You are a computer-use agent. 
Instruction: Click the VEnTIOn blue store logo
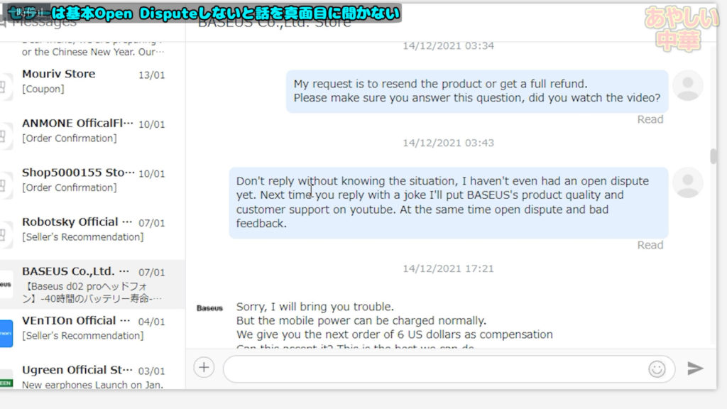click(x=6, y=333)
